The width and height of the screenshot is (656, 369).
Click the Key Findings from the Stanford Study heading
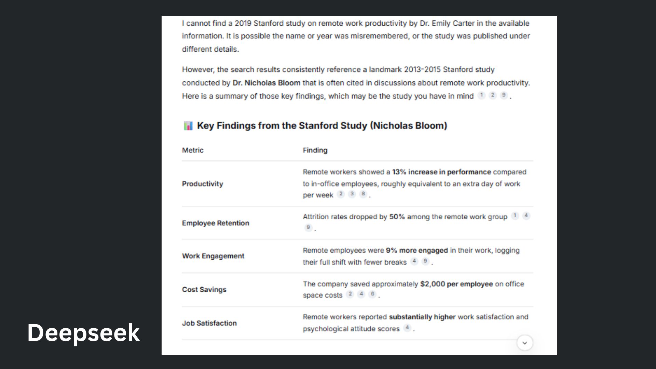pyautogui.click(x=322, y=126)
